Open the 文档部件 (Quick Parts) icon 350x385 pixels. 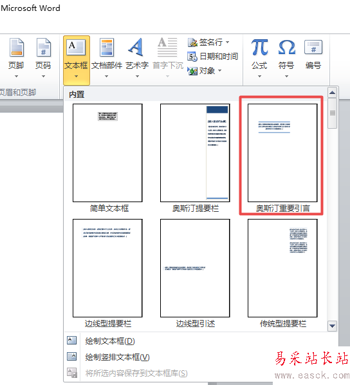[107, 48]
